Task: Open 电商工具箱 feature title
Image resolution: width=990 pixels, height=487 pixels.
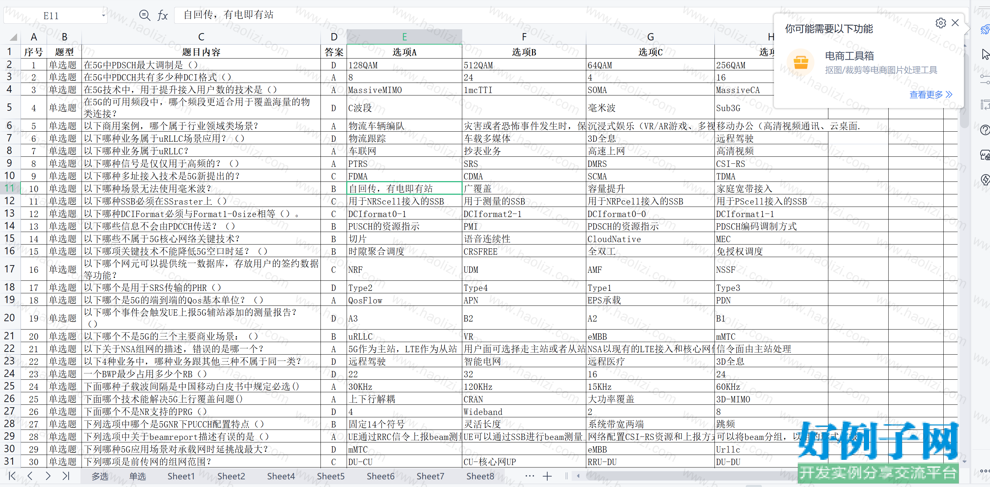Action: pos(849,56)
